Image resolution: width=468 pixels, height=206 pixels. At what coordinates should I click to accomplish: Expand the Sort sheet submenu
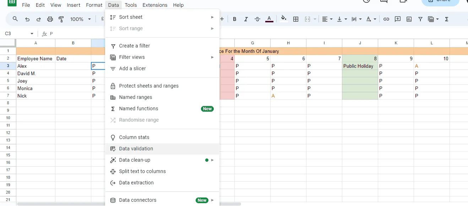[162, 17]
